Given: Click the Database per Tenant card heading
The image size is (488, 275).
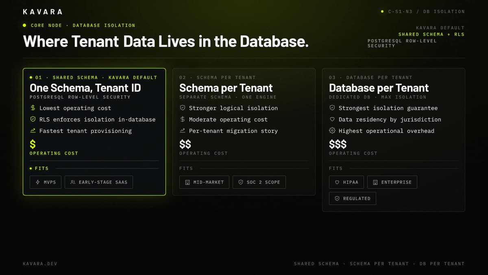Looking at the screenshot, I should (379, 88).
